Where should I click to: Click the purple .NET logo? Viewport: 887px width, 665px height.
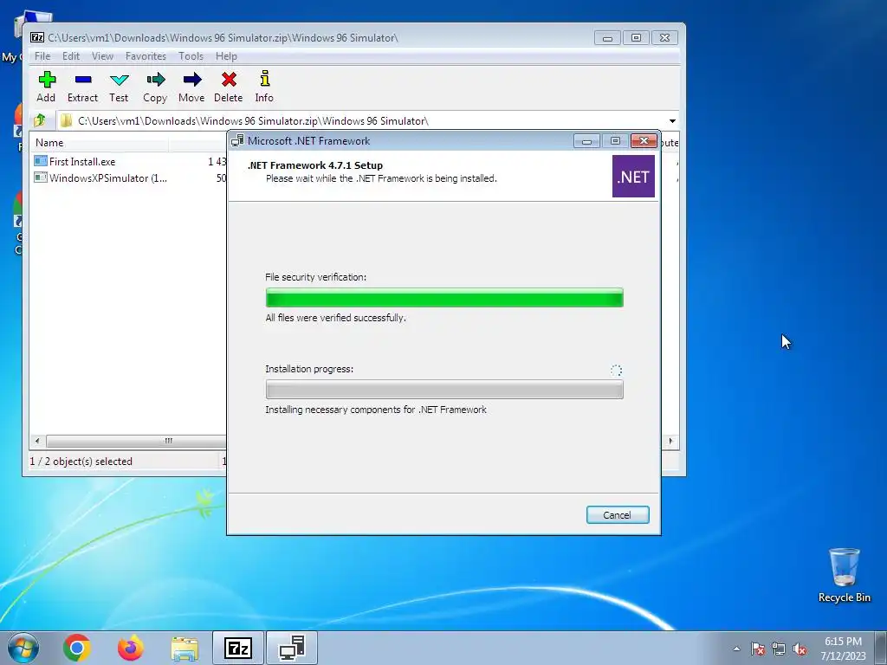tap(633, 177)
